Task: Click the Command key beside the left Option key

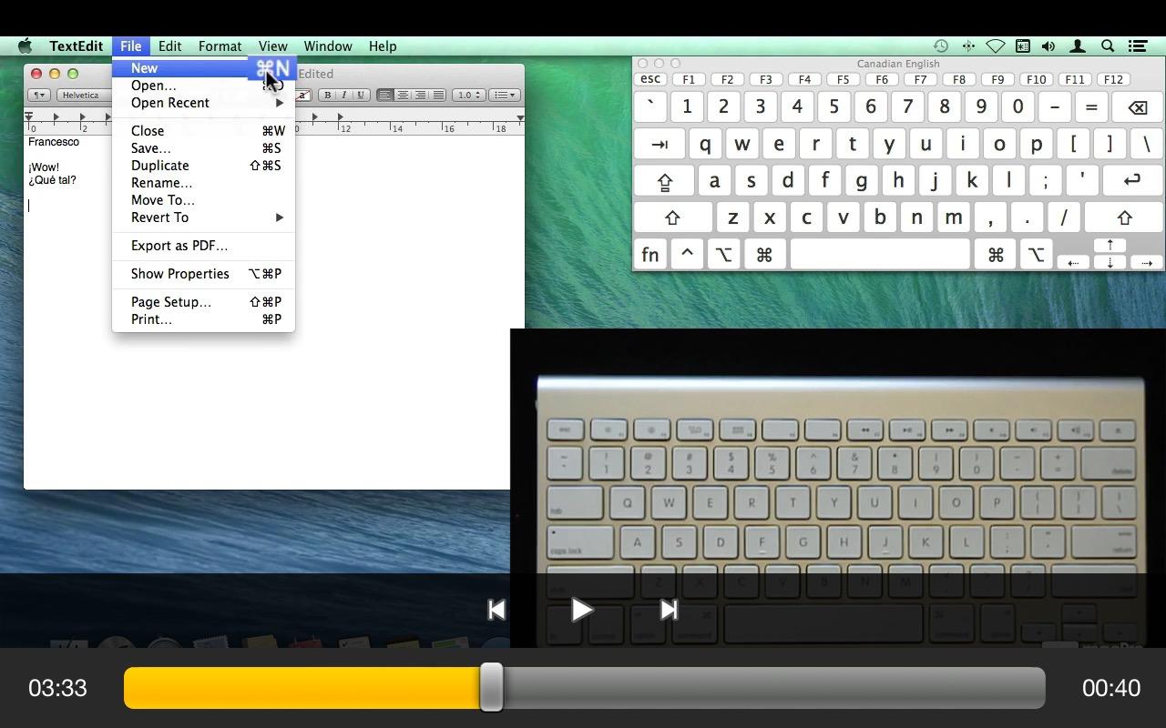Action: [763, 255]
